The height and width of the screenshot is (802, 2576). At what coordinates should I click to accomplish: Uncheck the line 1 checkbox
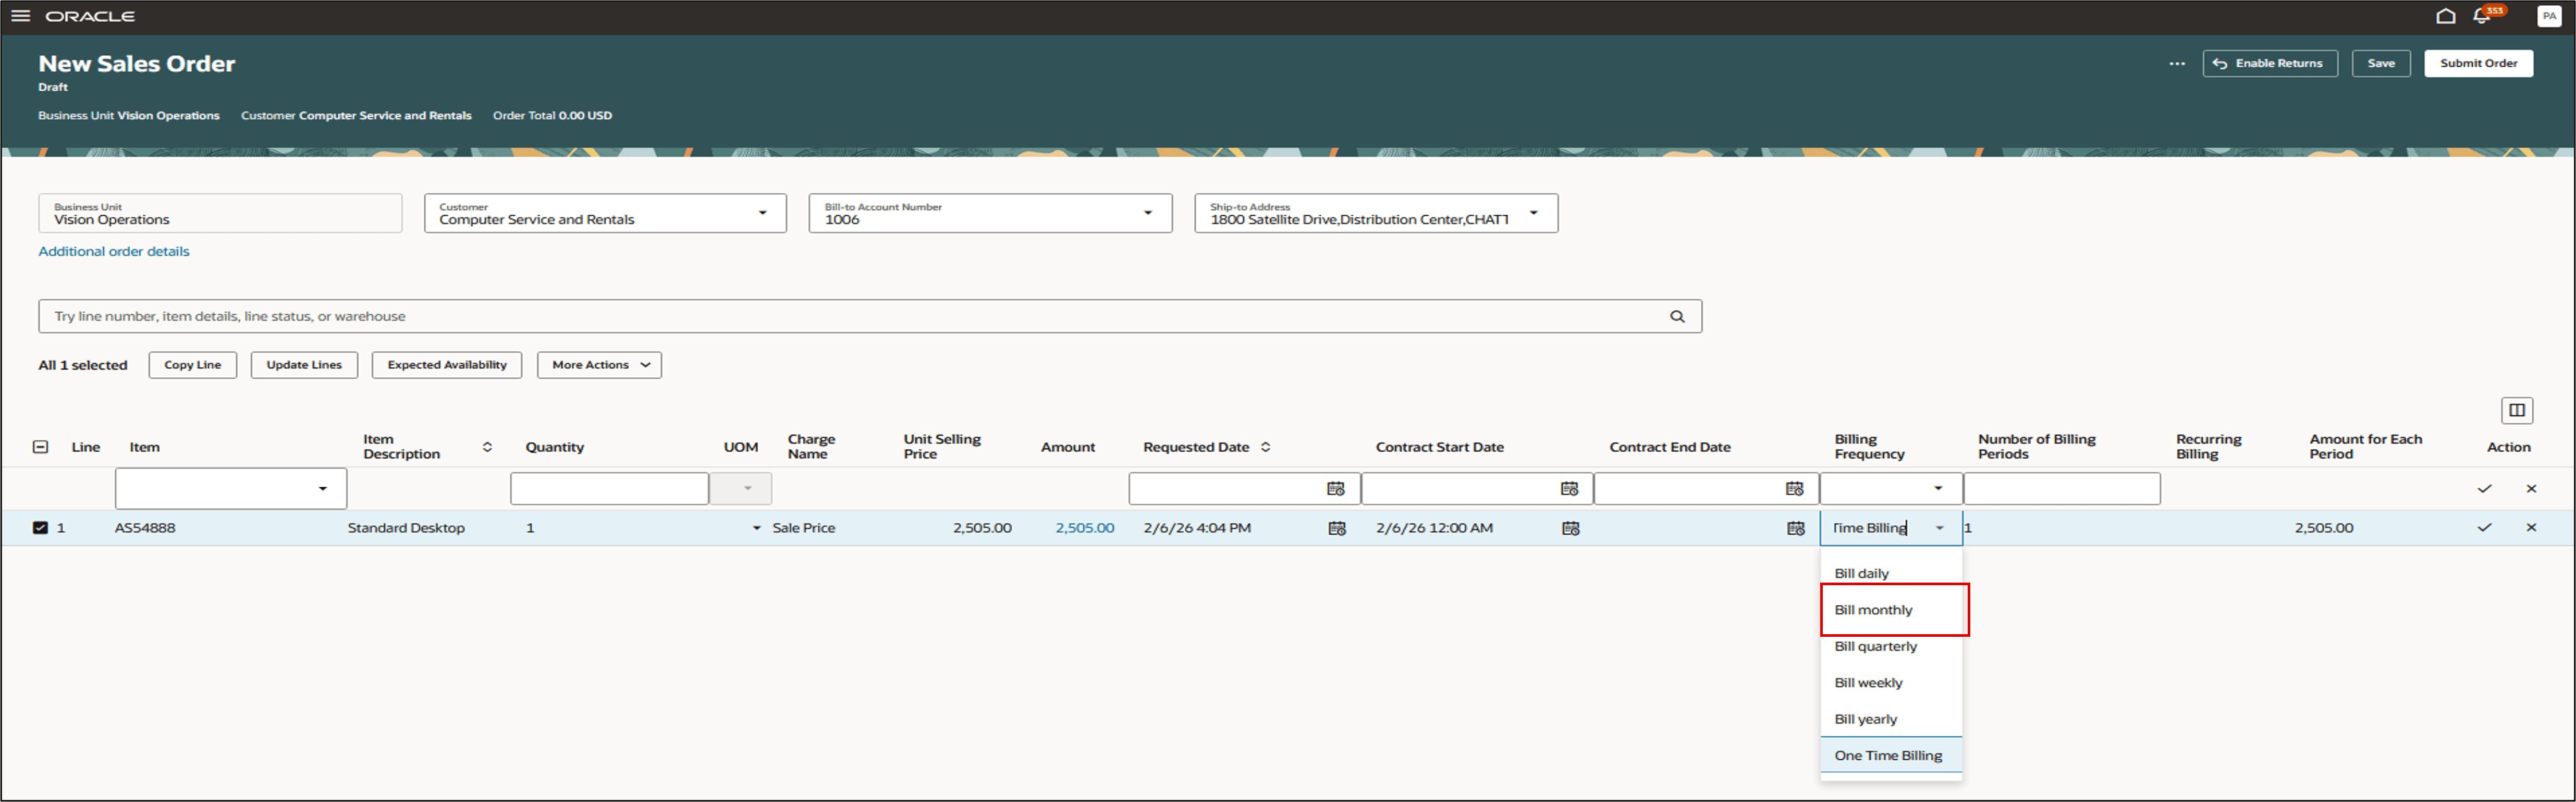(40, 528)
